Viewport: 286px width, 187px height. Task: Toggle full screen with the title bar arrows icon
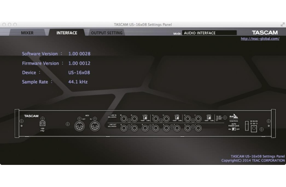(283, 24)
